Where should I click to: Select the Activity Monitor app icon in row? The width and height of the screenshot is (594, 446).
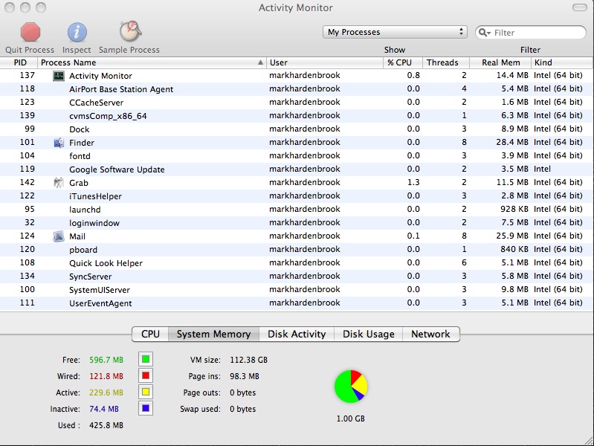[58, 76]
